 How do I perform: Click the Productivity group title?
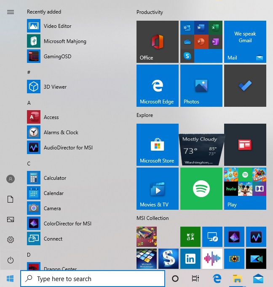click(150, 12)
